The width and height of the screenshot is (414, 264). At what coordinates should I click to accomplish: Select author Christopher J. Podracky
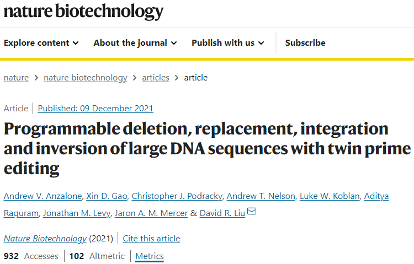tap(177, 196)
